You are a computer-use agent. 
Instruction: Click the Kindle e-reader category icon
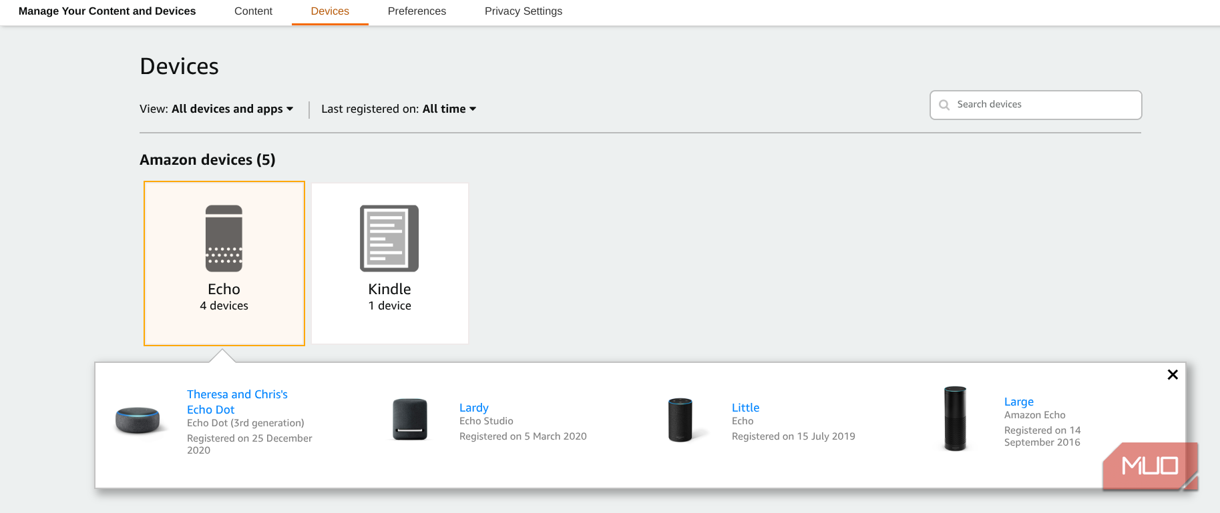pos(389,238)
